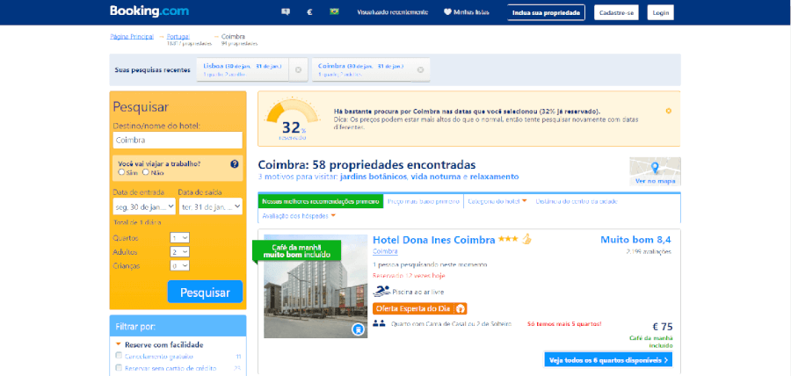Screen dimensions: 791x376
Task: Click Veja todos os 6 quartos disponíveis
Action: click(x=608, y=360)
